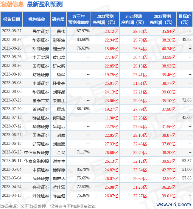The image size is (193, 209).
Task: Open the www.365jz.com website link
Action: pos(174,205)
